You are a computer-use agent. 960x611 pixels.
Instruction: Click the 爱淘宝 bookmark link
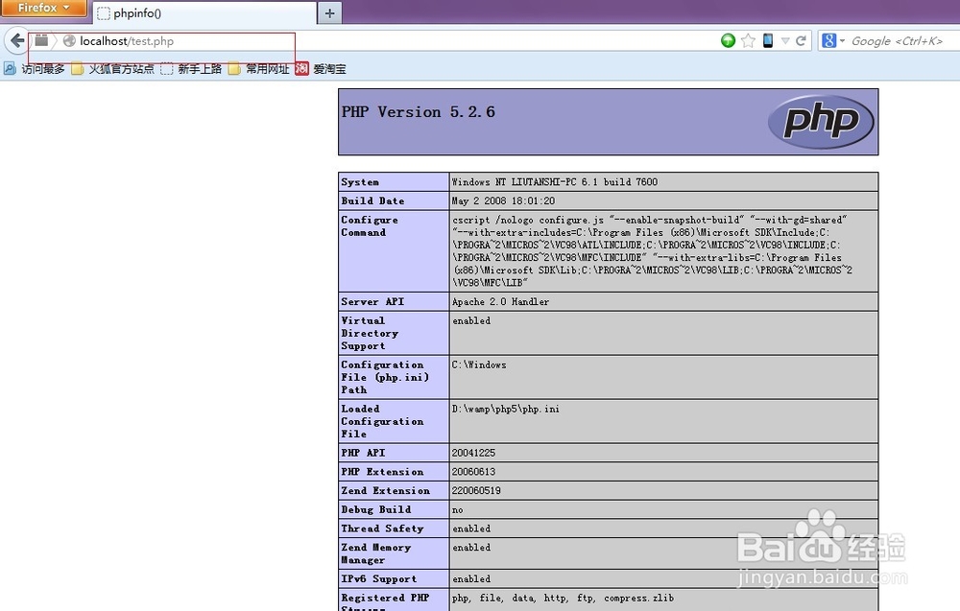pos(328,68)
